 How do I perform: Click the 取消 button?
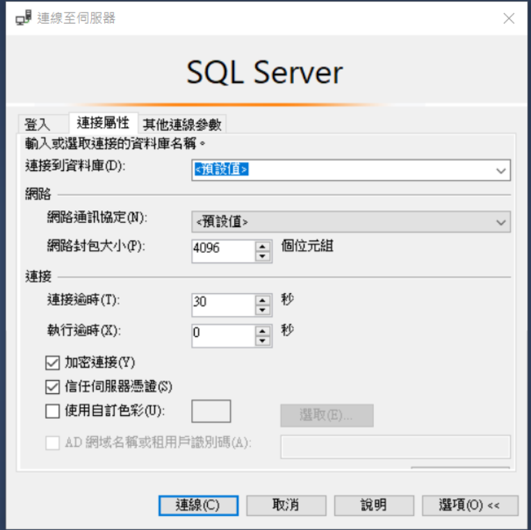pos(286,505)
